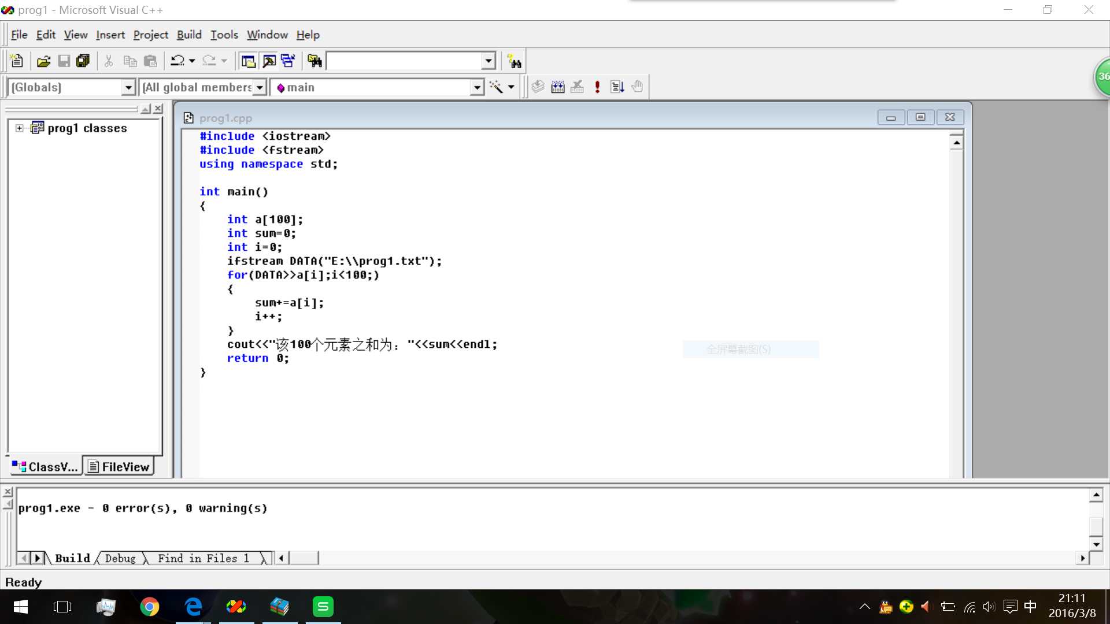Select the Find in Files 1 tab
1110x624 pixels.
pyautogui.click(x=203, y=558)
